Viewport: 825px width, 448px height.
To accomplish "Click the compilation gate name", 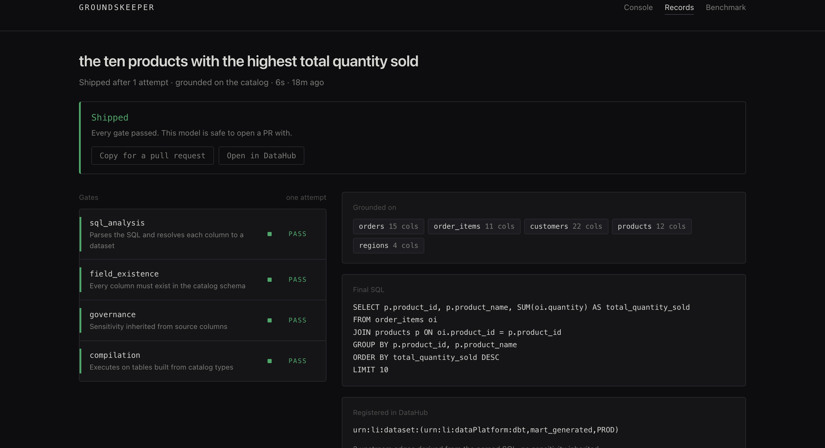I will (x=115, y=355).
